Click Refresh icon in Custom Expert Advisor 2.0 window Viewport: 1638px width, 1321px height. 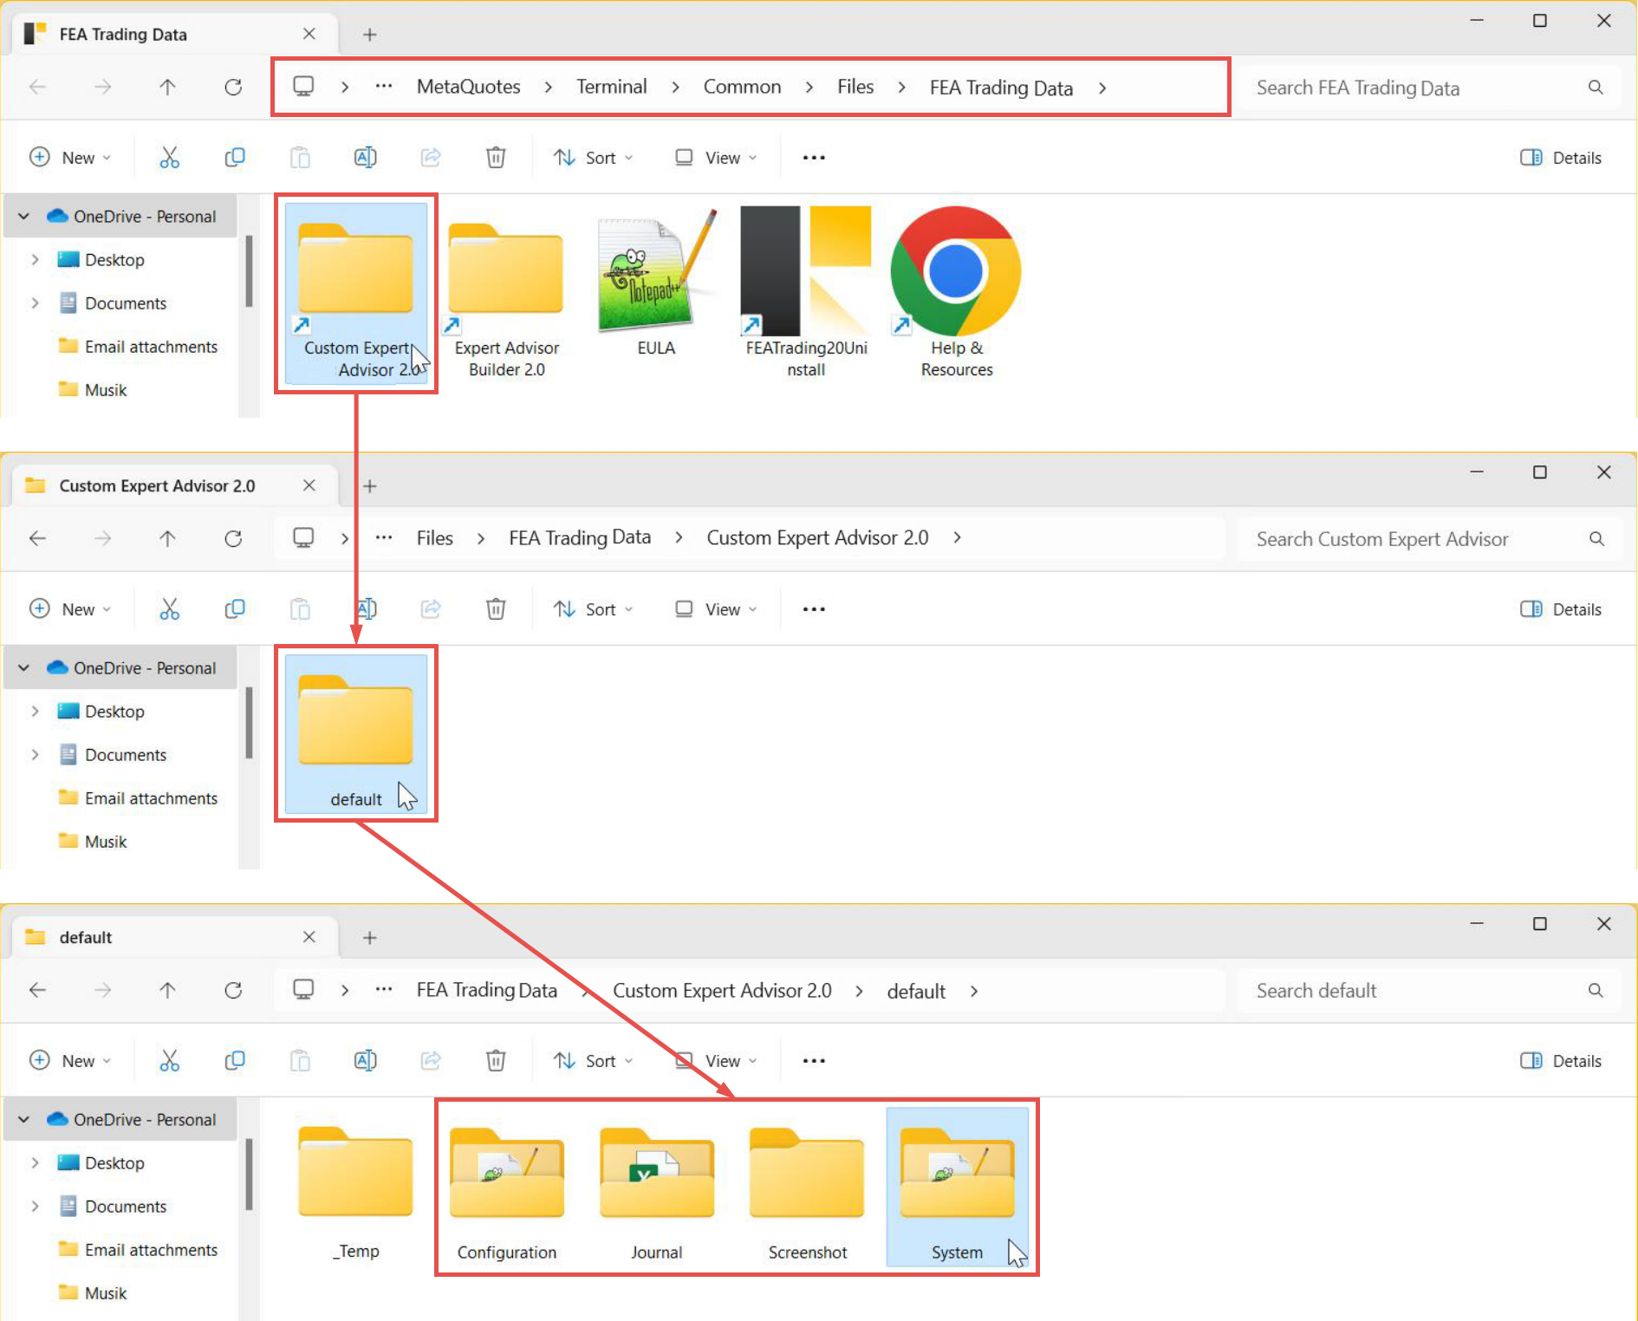[233, 538]
